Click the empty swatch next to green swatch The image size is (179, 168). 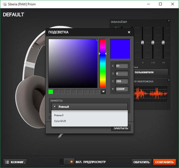pyautogui.click(x=57, y=92)
